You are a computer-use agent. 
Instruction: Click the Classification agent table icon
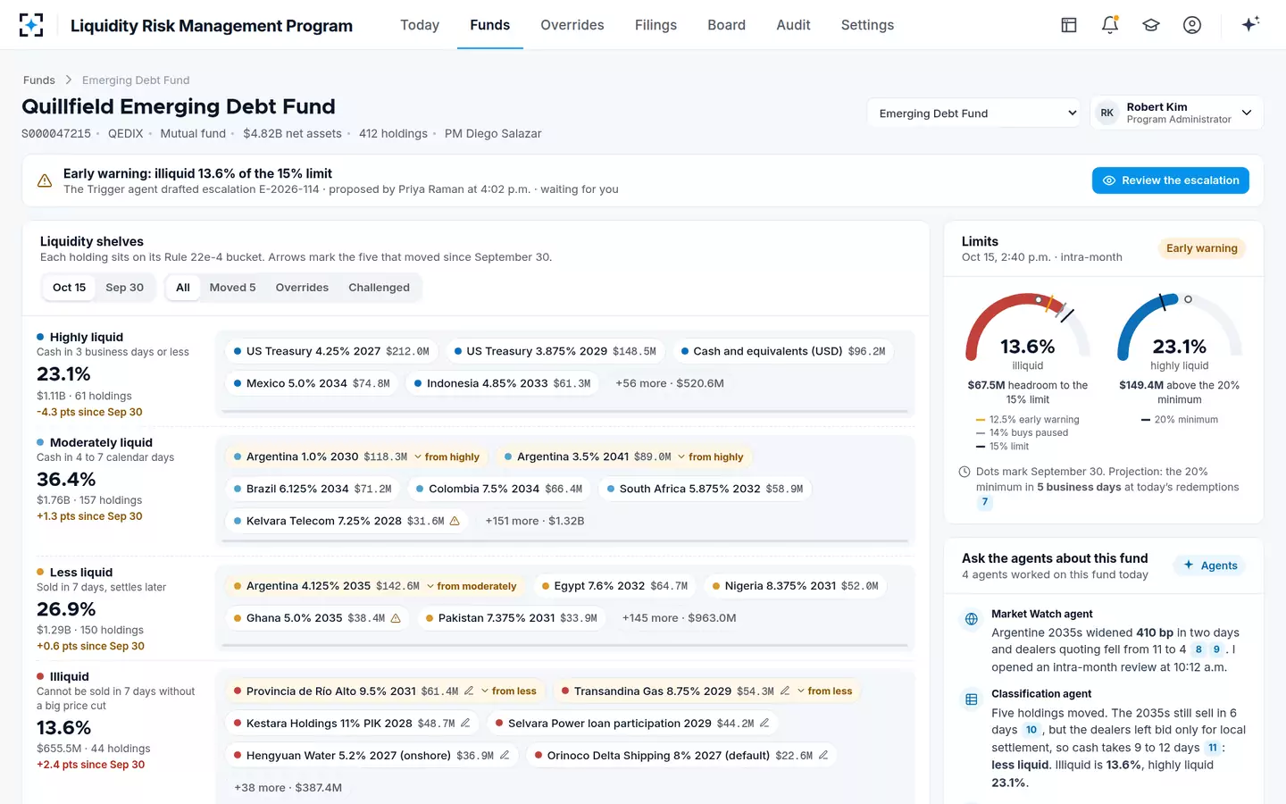[x=972, y=699]
